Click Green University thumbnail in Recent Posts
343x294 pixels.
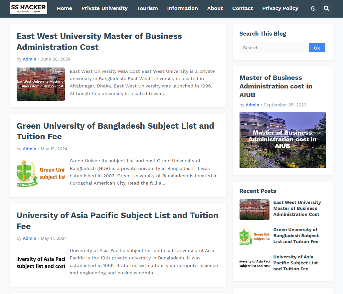coord(254,236)
